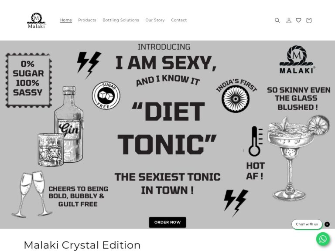This screenshot has width=335, height=251.
Task: Open the Chat with us button
Action: pyautogui.click(x=307, y=224)
